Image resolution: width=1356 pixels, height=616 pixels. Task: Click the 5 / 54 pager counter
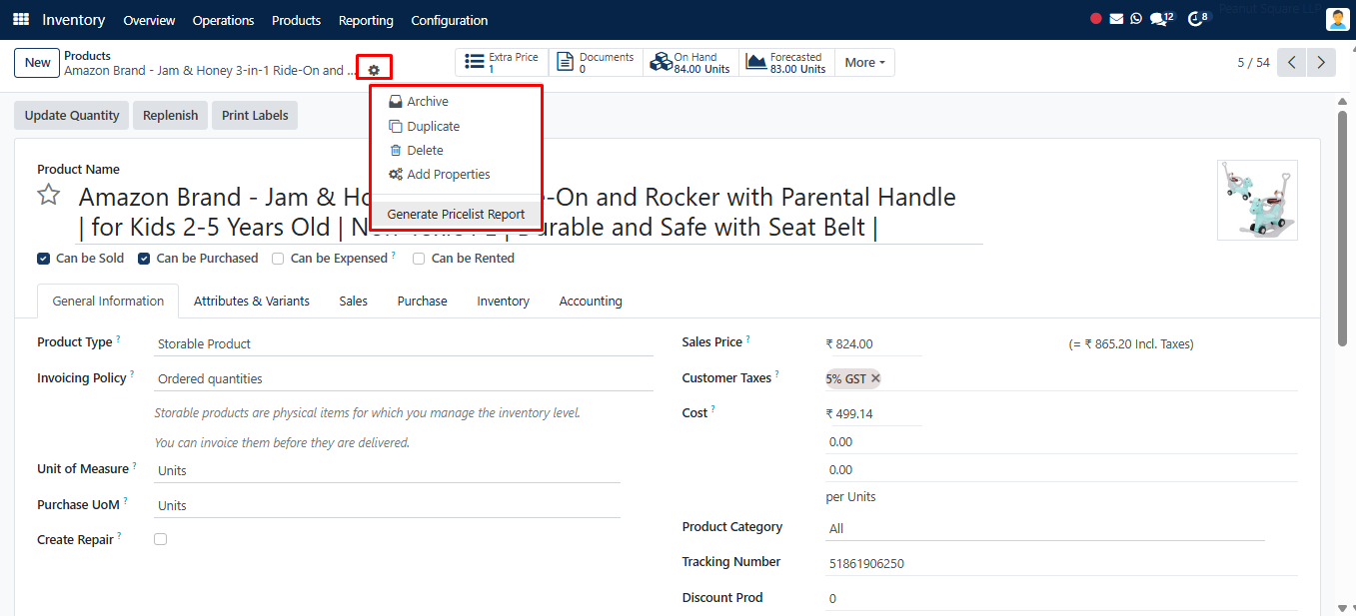coord(1253,62)
